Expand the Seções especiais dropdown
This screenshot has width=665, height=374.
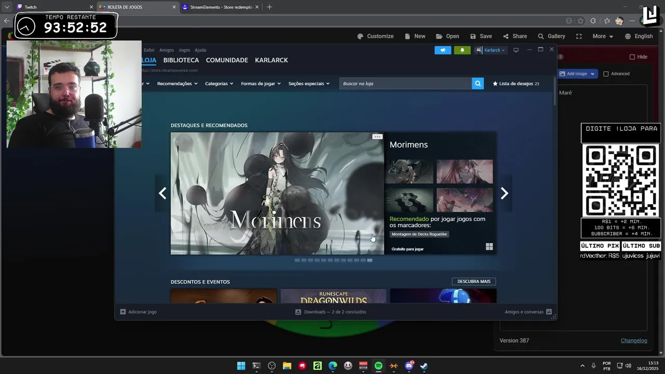tap(309, 84)
